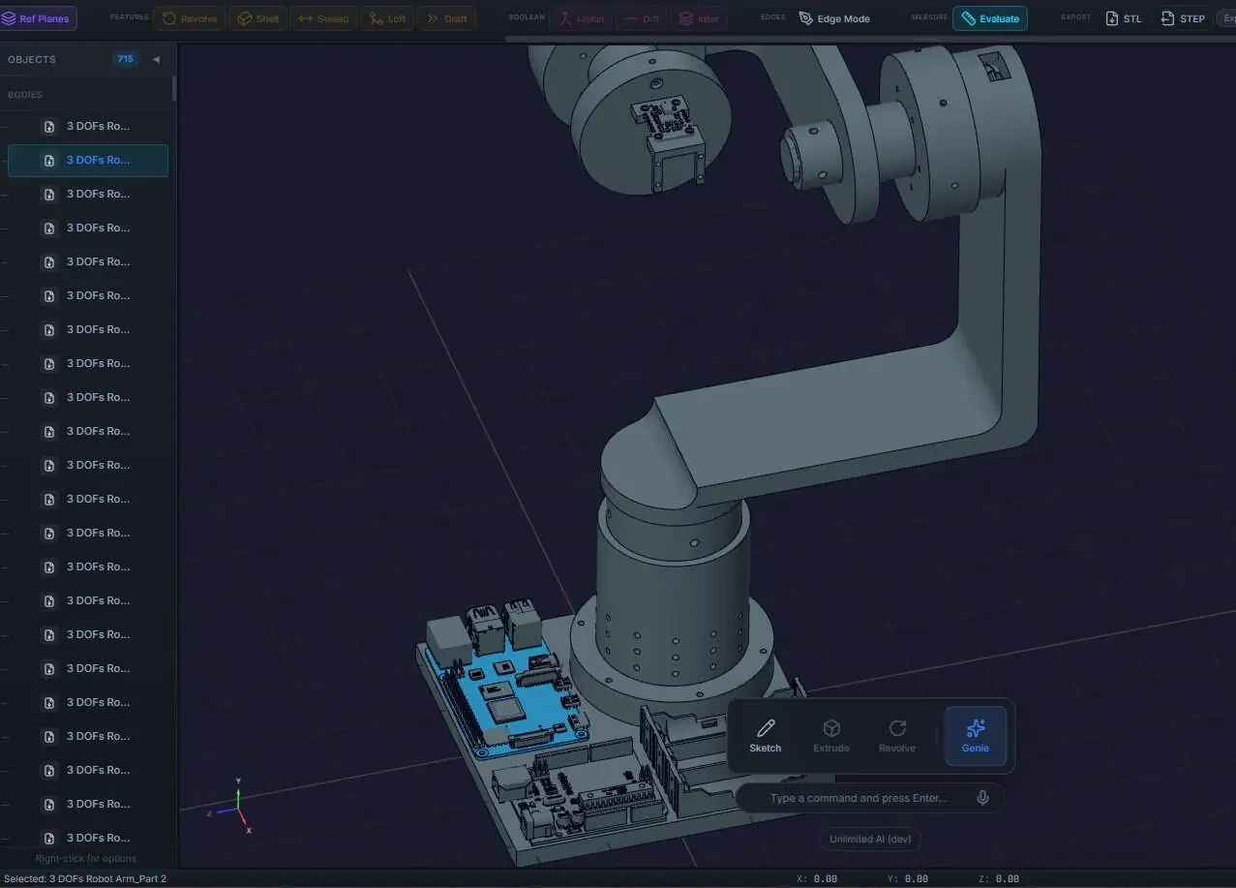1236x888 pixels.
Task: Click the microphone voice input icon
Action: 982,798
